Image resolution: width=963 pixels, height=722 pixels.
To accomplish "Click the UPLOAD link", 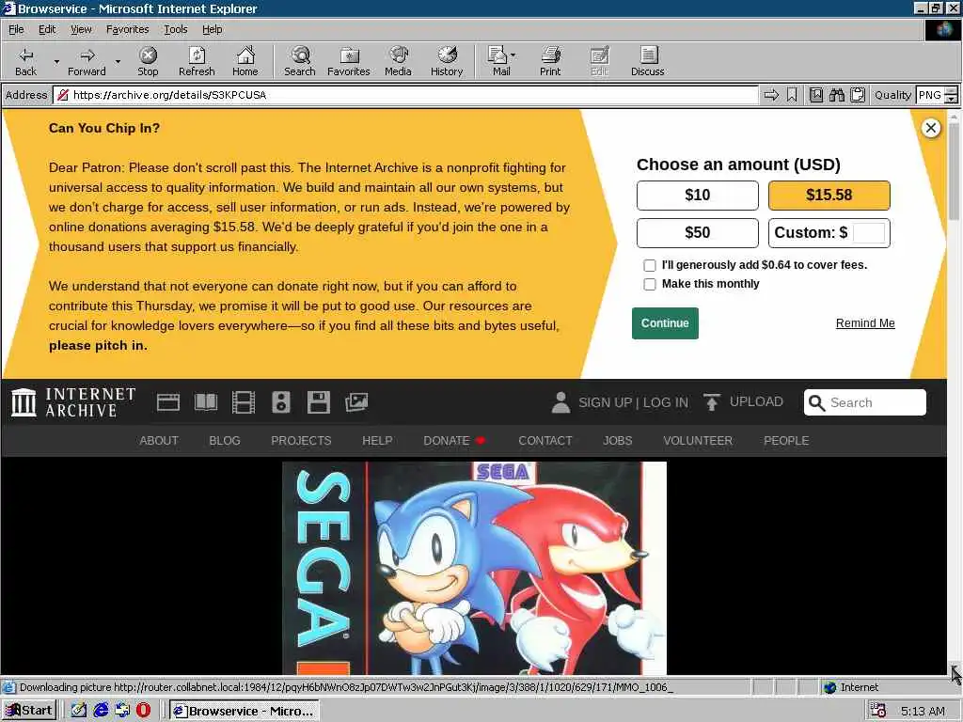I will 756,401.
